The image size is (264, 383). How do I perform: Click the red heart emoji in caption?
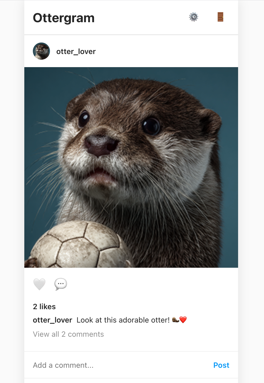[183, 320]
